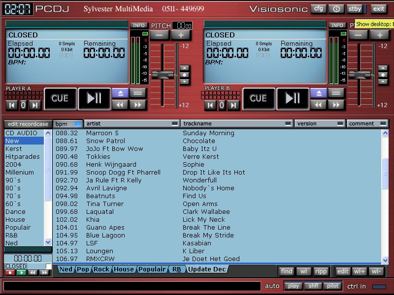394x295 pixels.
Task: Rewind Player A with double-left arrows
Action: click(120, 105)
